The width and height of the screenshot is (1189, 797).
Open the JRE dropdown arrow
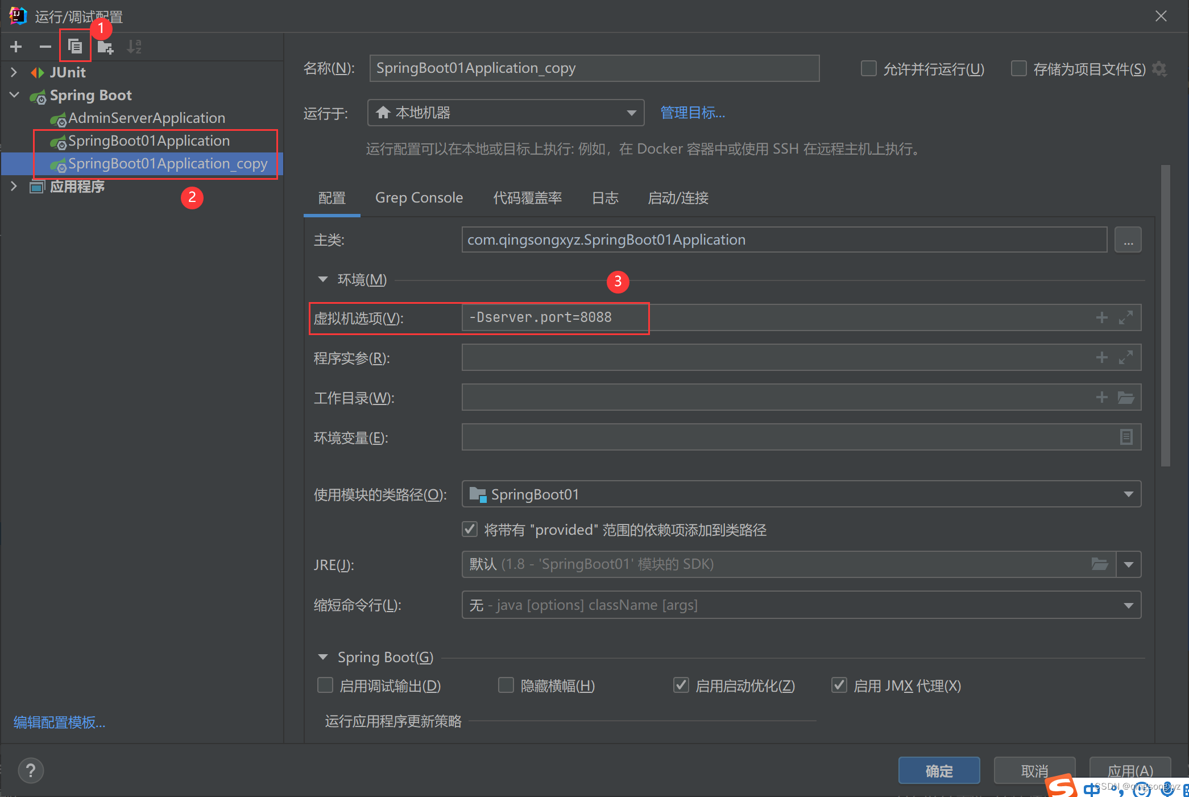click(x=1129, y=564)
